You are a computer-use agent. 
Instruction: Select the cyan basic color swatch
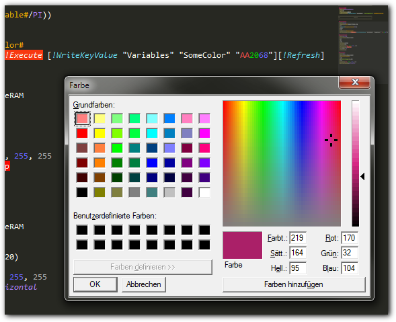(x=152, y=133)
